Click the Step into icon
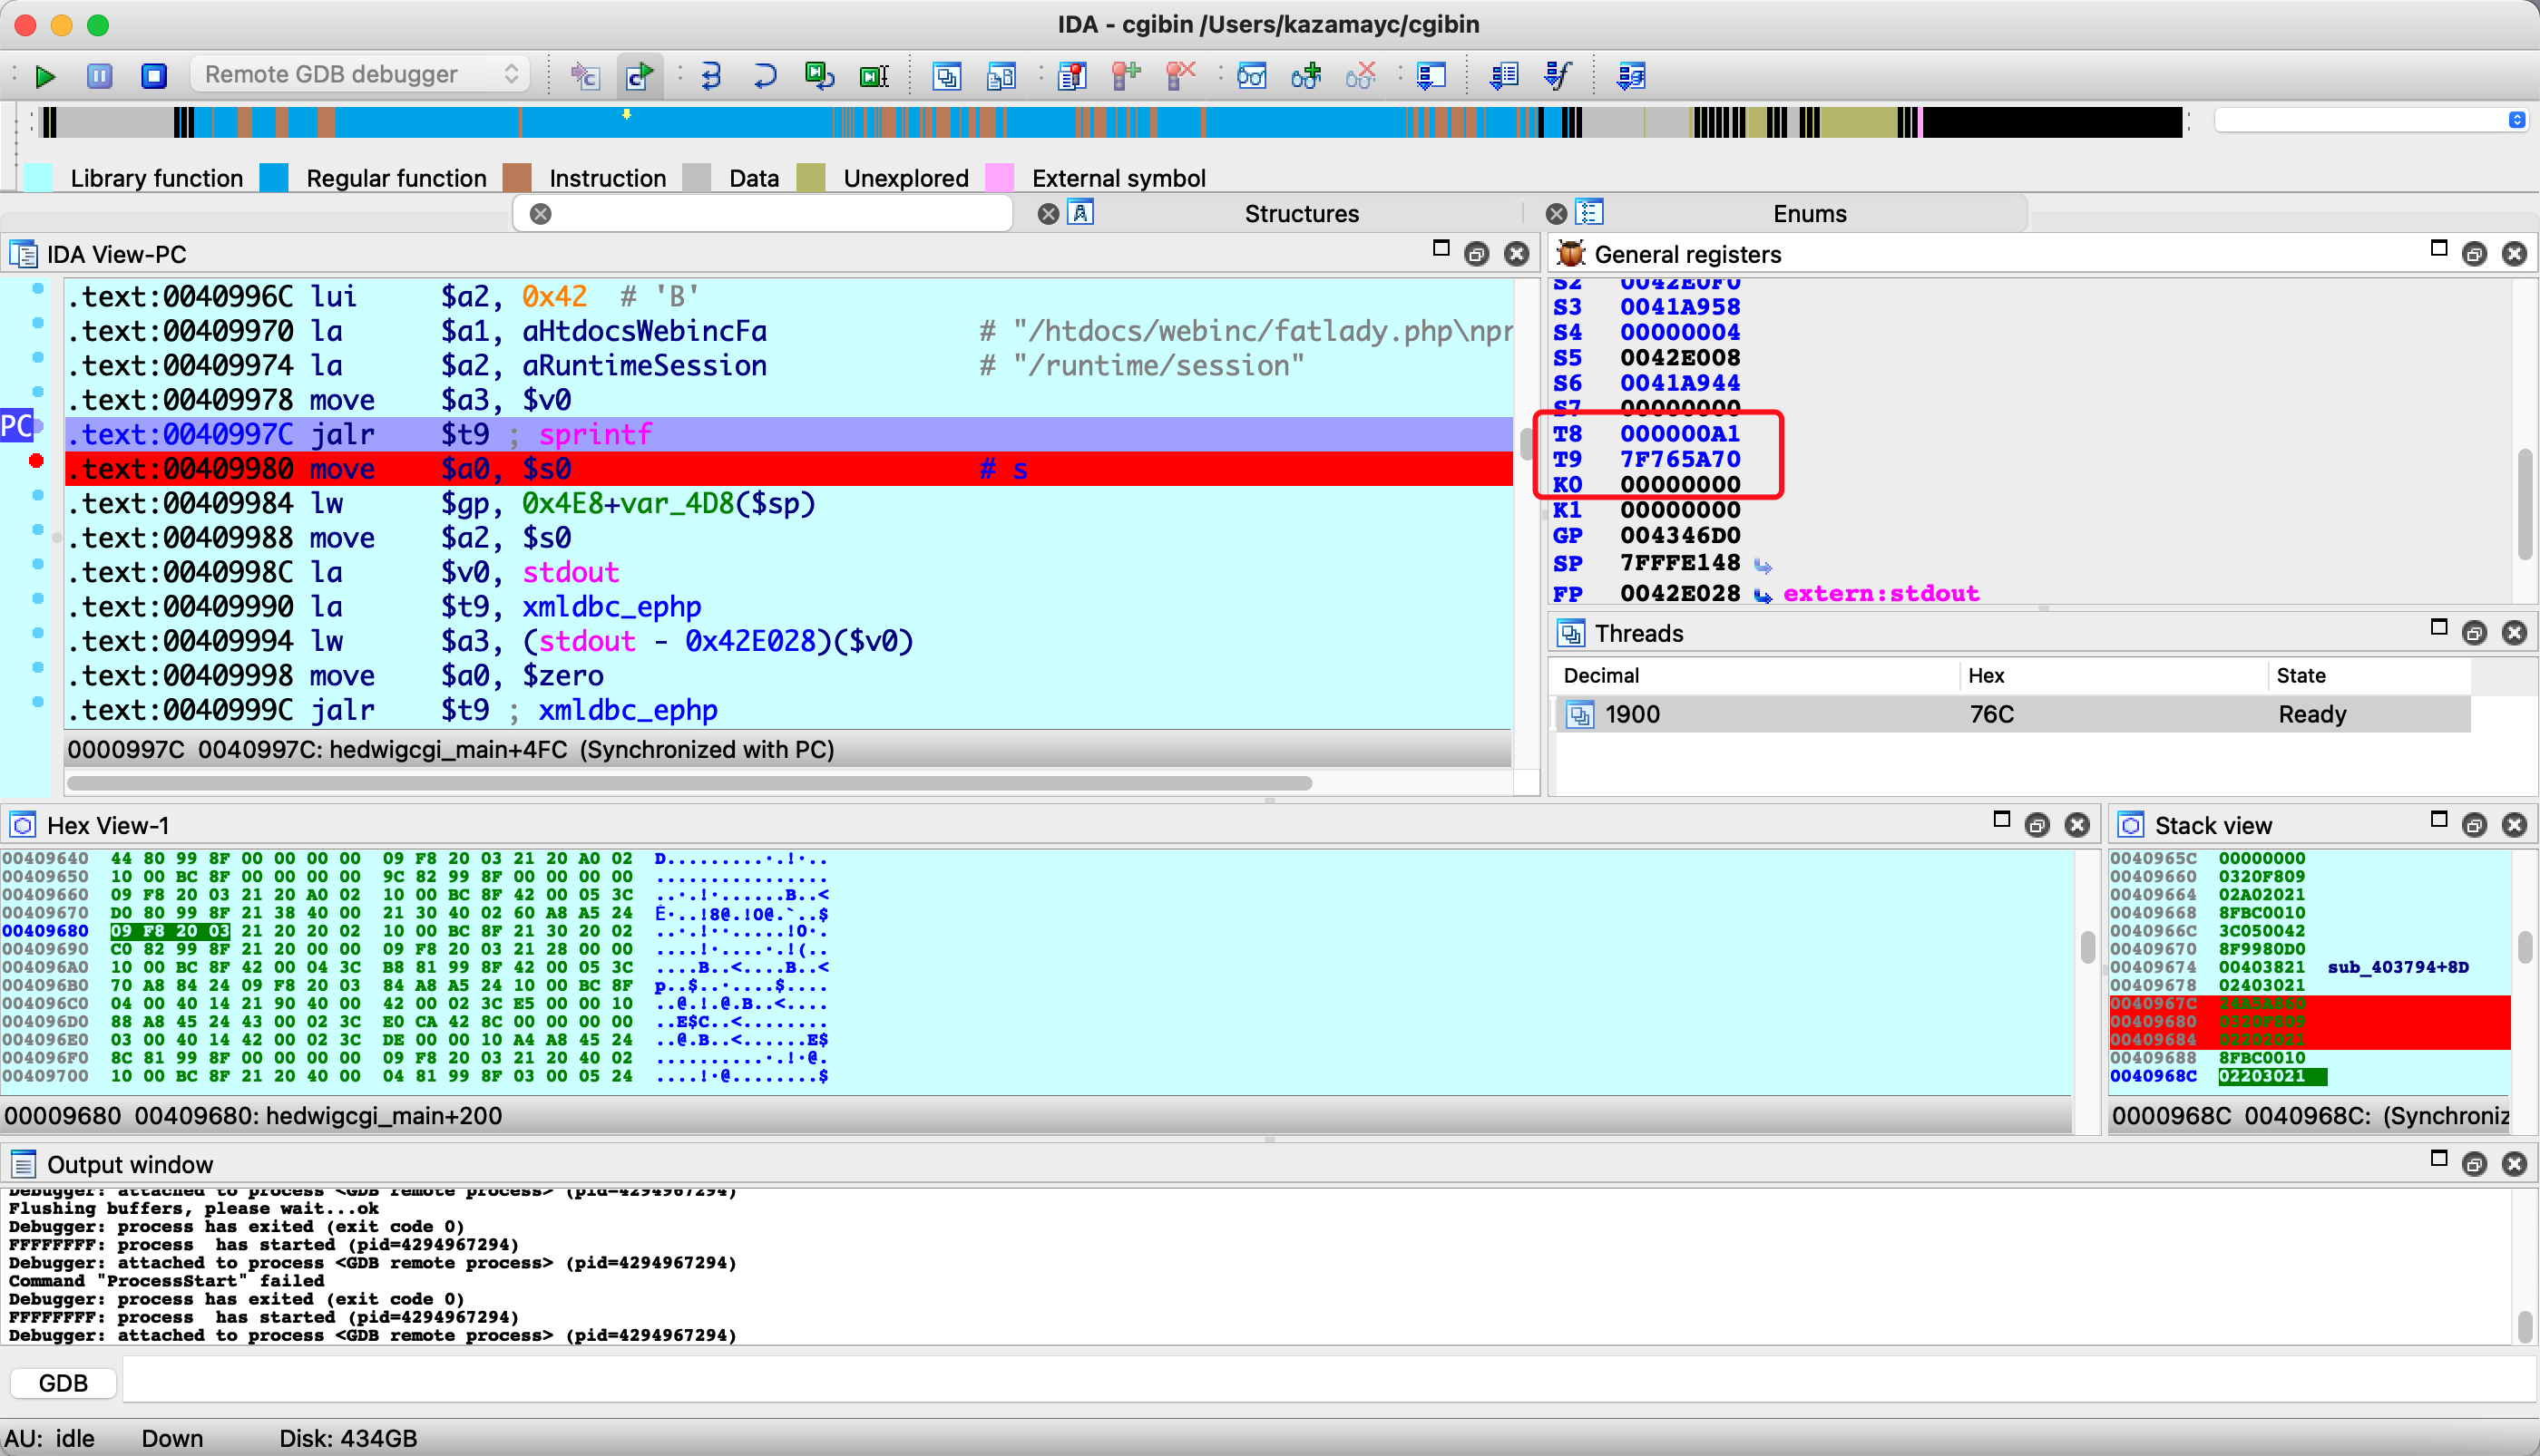The image size is (2540, 1456). pyautogui.click(x=710, y=76)
